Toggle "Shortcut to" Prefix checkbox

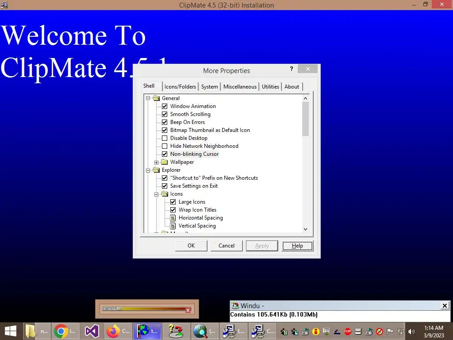[165, 178]
